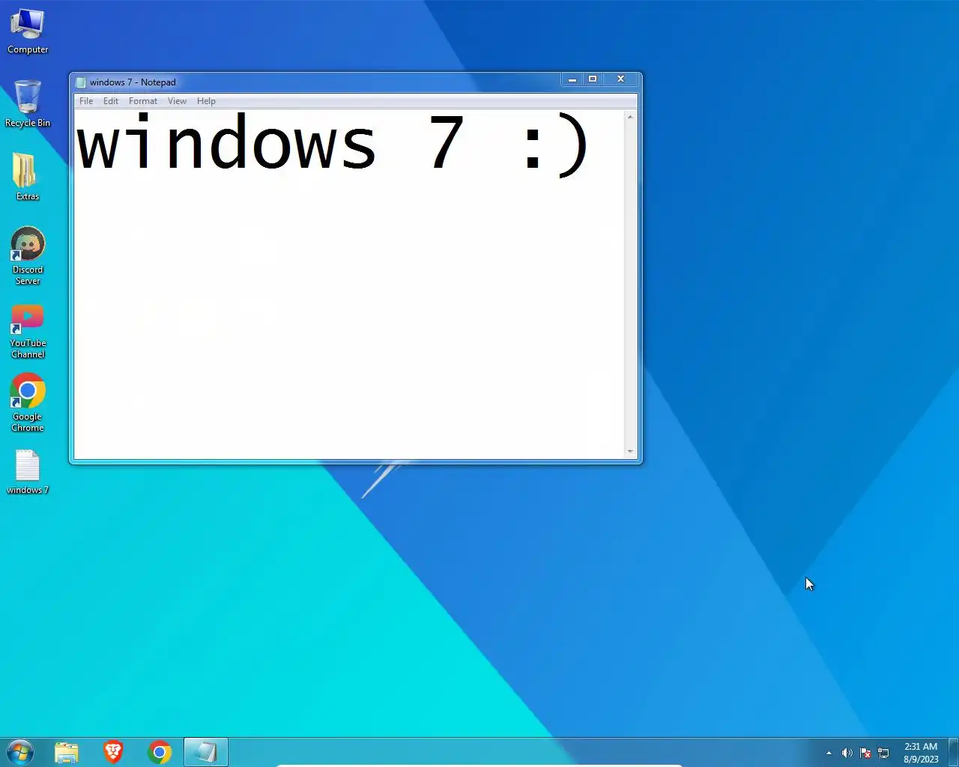Select the Discord Server shortcut
The height and width of the screenshot is (767, 959).
click(28, 256)
